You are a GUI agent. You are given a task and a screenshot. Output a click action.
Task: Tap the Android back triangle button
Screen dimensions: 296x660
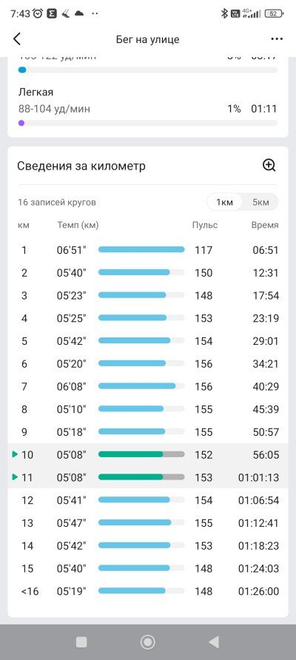pyautogui.click(x=214, y=642)
